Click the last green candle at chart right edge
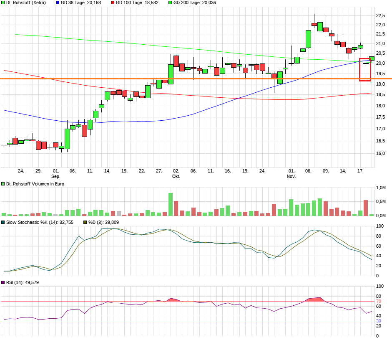The image size is (392, 340). click(372, 58)
